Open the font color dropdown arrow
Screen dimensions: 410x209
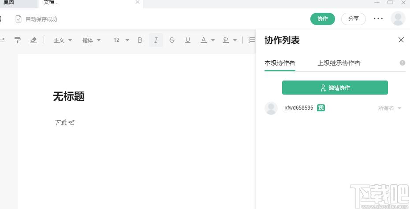pos(213,40)
